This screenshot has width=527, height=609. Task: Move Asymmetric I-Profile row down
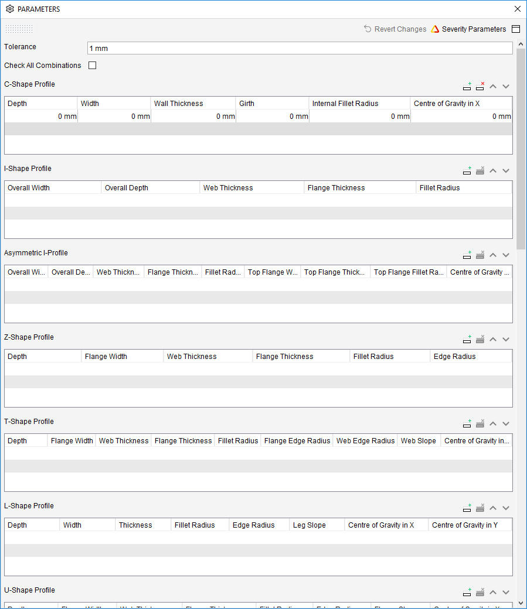point(506,255)
